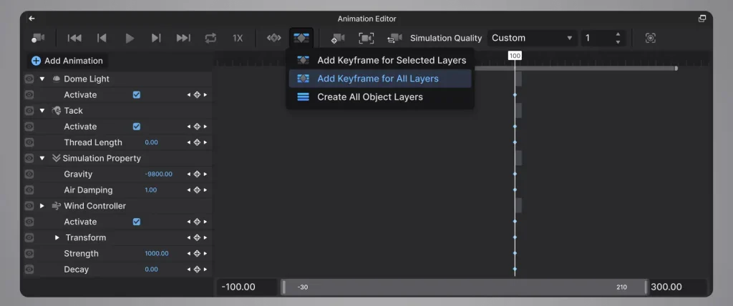This screenshot has width=733, height=306.
Task: Toggle the loop playback icon
Action: pos(211,39)
